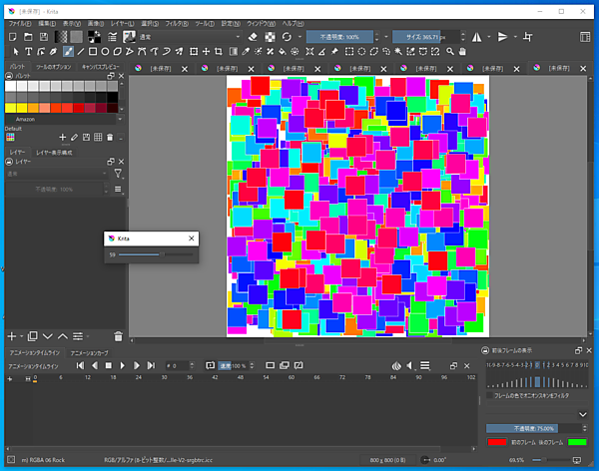Image resolution: width=599 pixels, height=471 pixels.
Task: Select the Rectangle tool in the toolbox
Action: tap(93, 51)
